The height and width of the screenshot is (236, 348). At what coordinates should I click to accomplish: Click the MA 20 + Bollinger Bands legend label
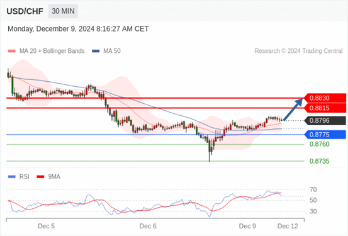coord(52,51)
